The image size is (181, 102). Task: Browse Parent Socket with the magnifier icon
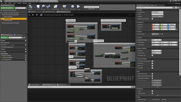click(160, 34)
